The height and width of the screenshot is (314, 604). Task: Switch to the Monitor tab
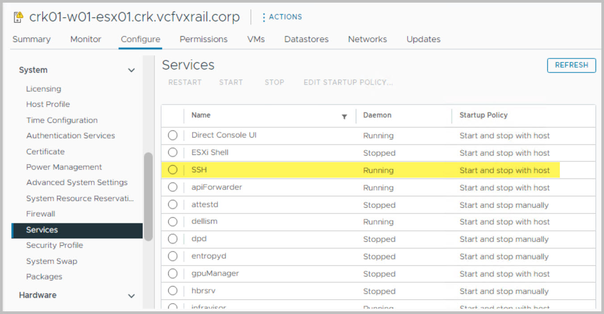pyautogui.click(x=86, y=39)
